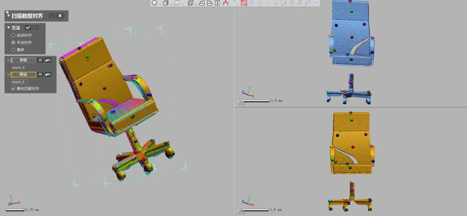The height and width of the screenshot is (216, 467).
Task: Select the polygon selection tool
Action: pyautogui.click(x=260, y=3)
